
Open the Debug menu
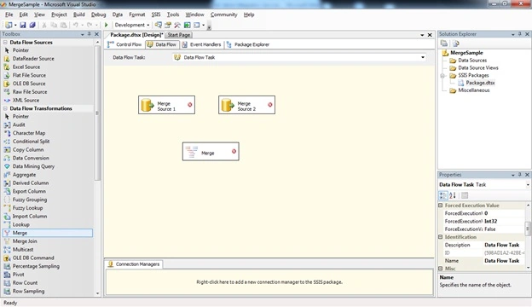(98, 14)
